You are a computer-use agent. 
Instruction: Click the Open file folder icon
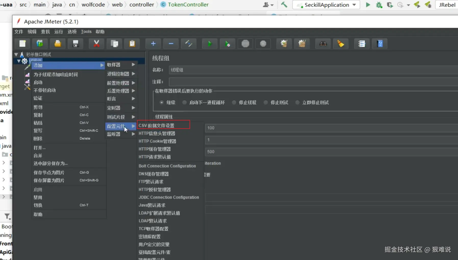click(58, 44)
